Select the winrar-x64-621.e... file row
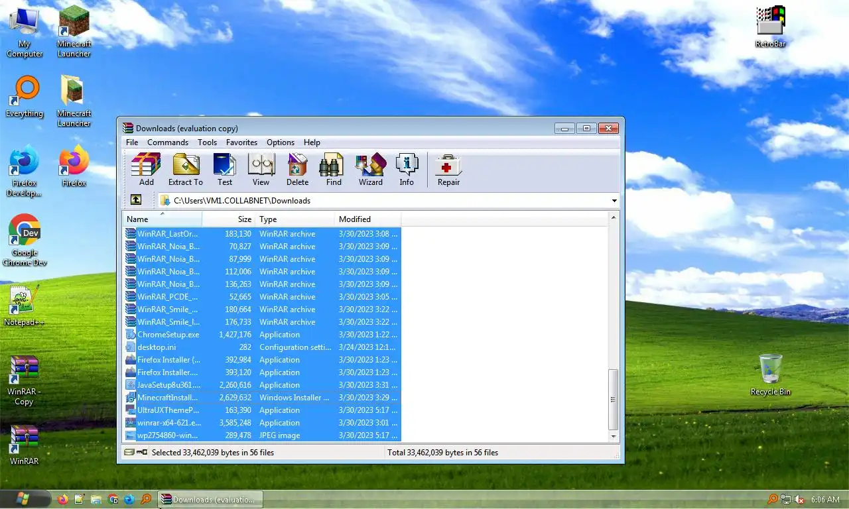 [x=263, y=423]
